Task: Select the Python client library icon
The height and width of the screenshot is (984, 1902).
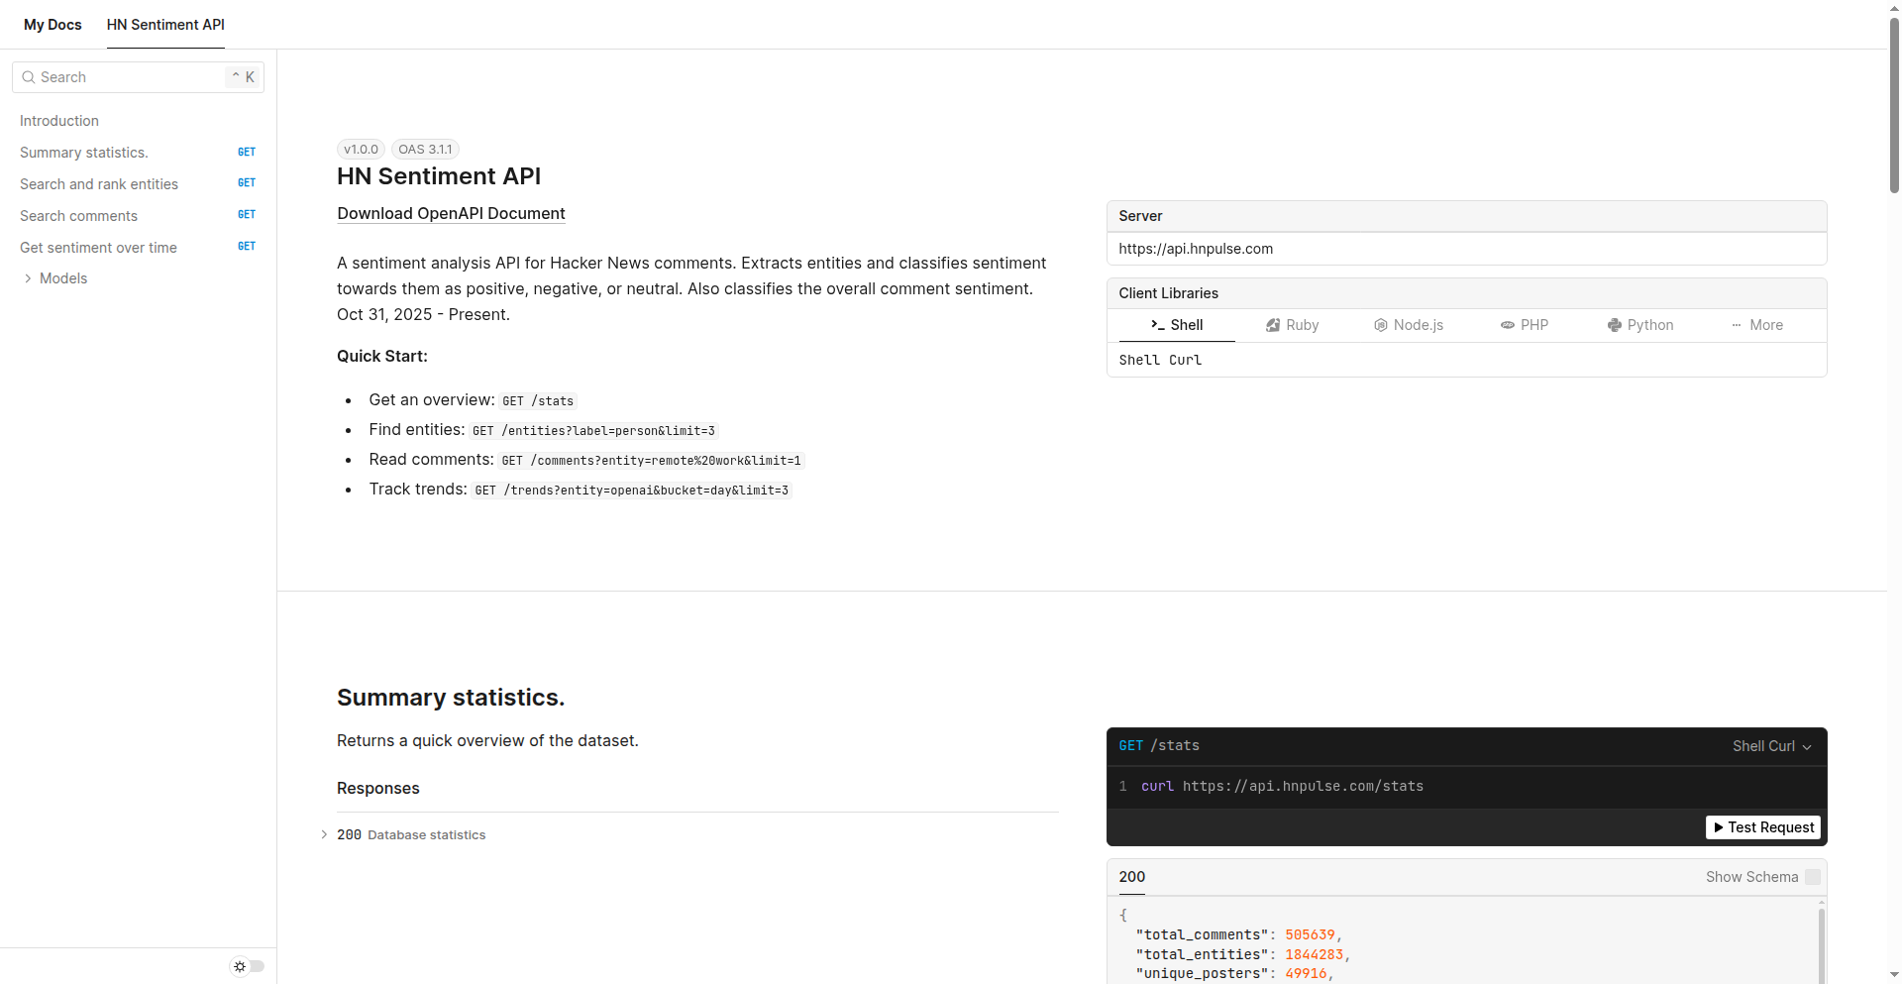Action: [x=1614, y=325]
